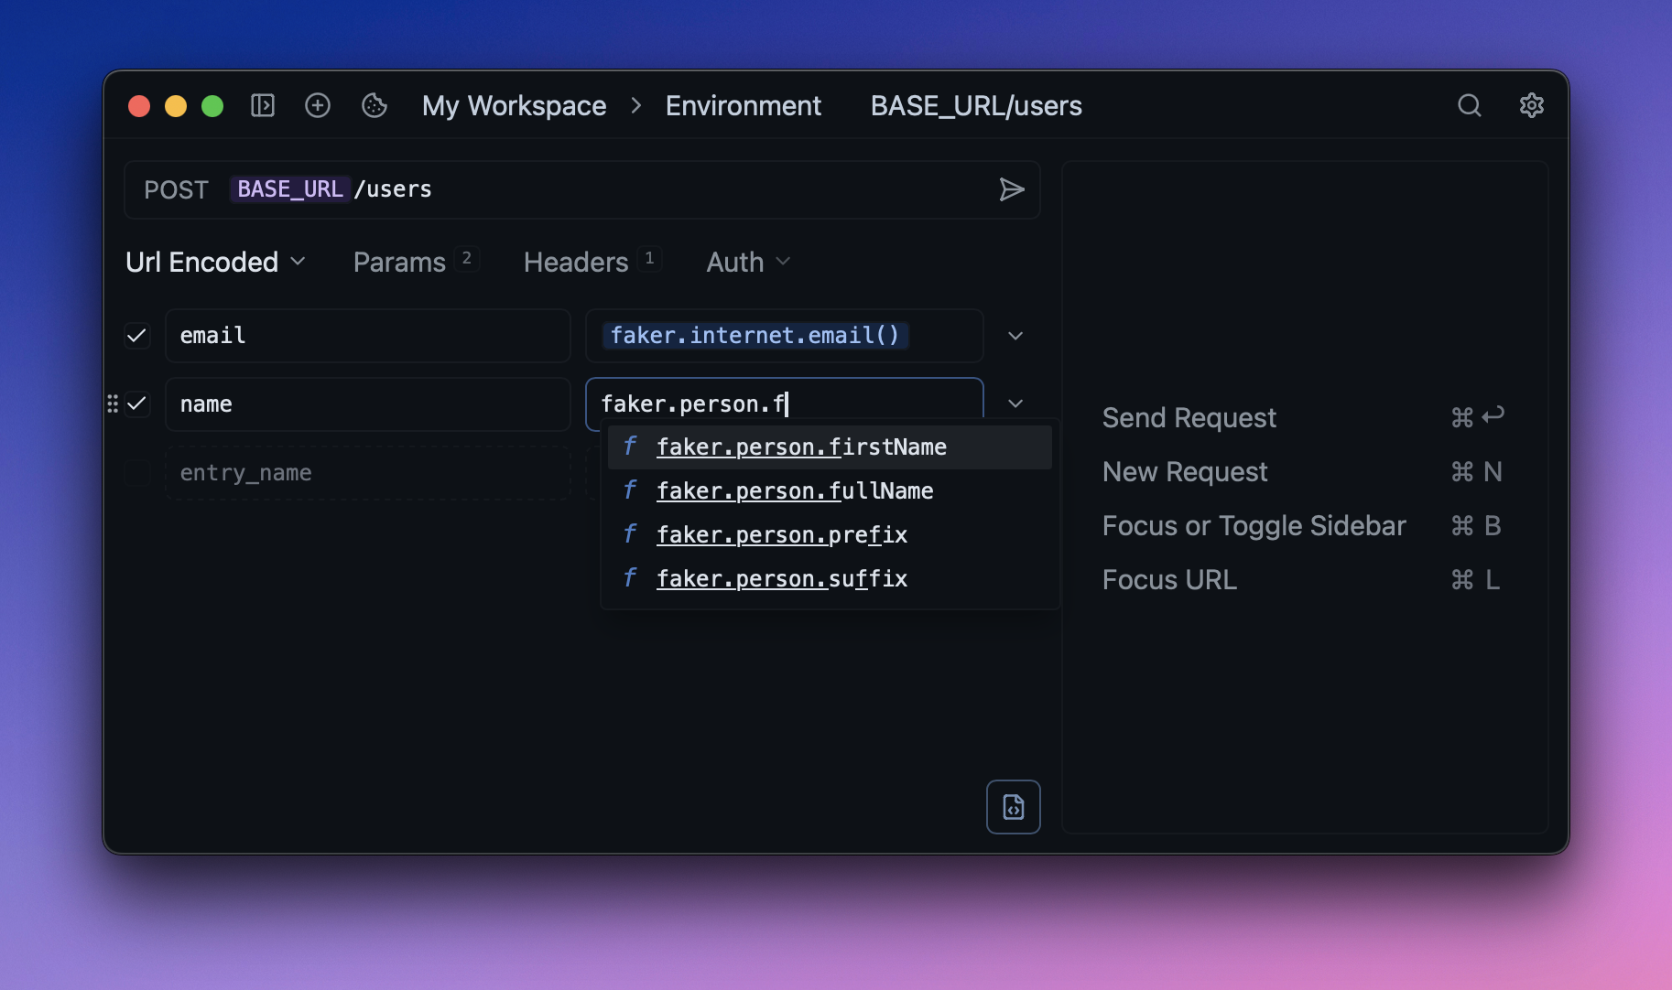Toggle the sidebar panel icon
The image size is (1672, 990).
point(263,106)
